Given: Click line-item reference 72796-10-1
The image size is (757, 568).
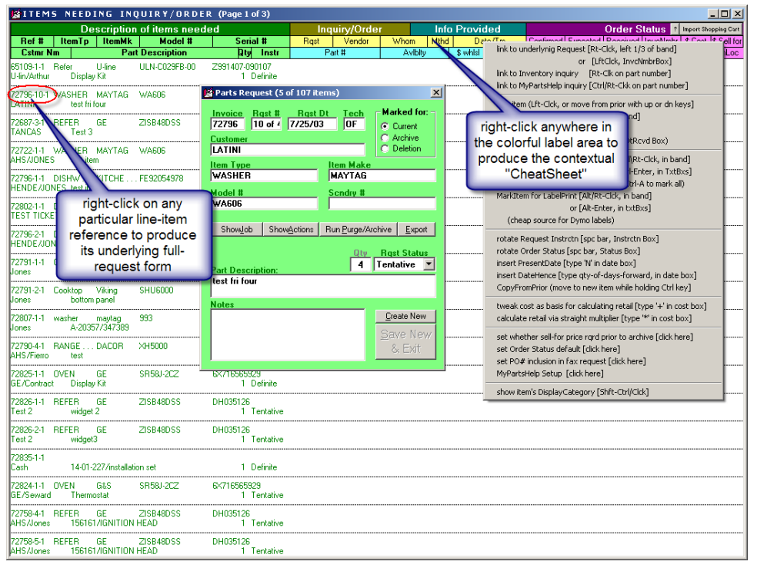Looking at the screenshot, I should (30, 95).
